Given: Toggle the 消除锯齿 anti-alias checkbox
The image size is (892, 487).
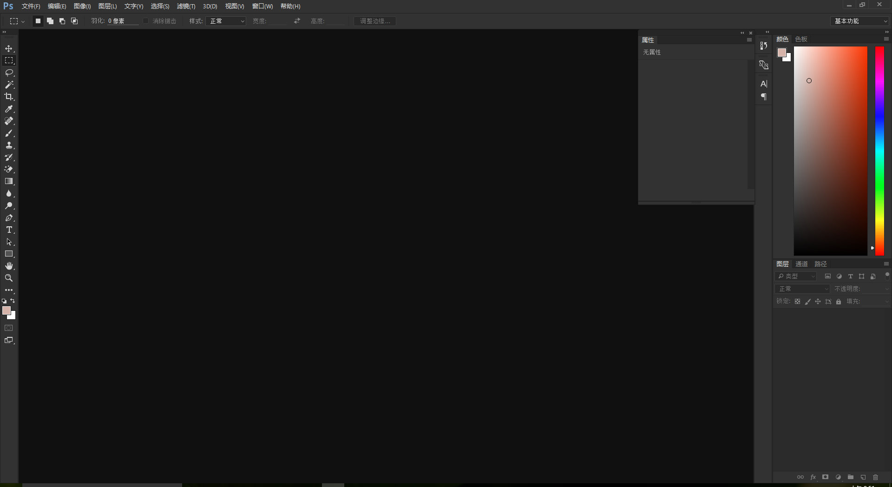Looking at the screenshot, I should click(146, 21).
